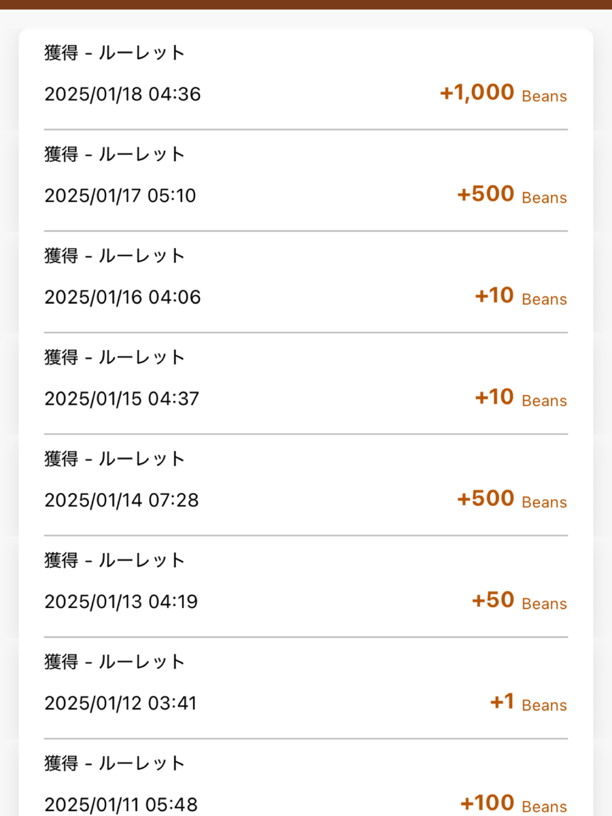Select the +1 Beans amount
612x816 pixels.
point(528,703)
